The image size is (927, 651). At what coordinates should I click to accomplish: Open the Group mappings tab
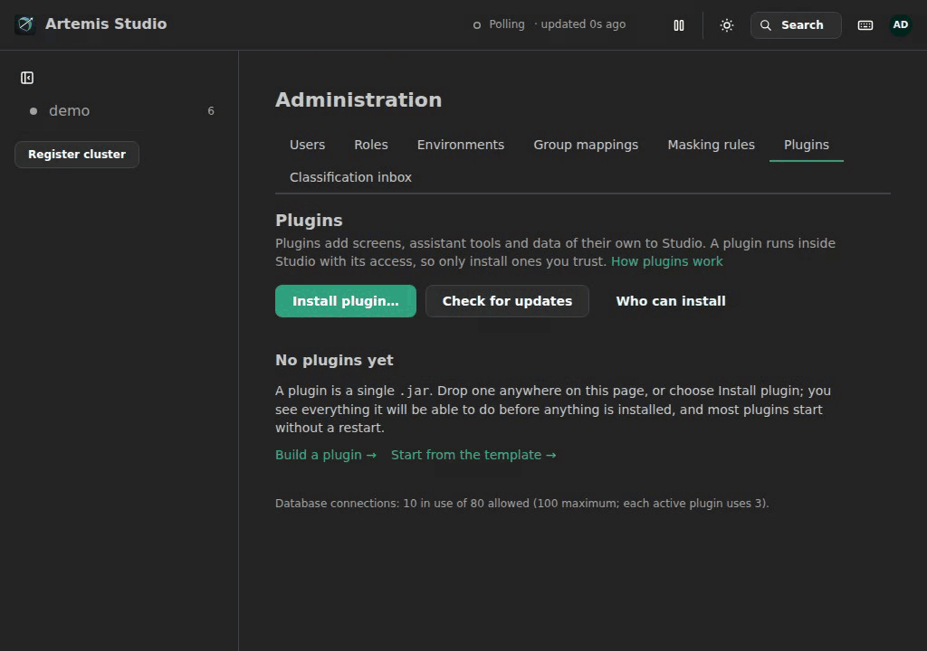point(586,145)
